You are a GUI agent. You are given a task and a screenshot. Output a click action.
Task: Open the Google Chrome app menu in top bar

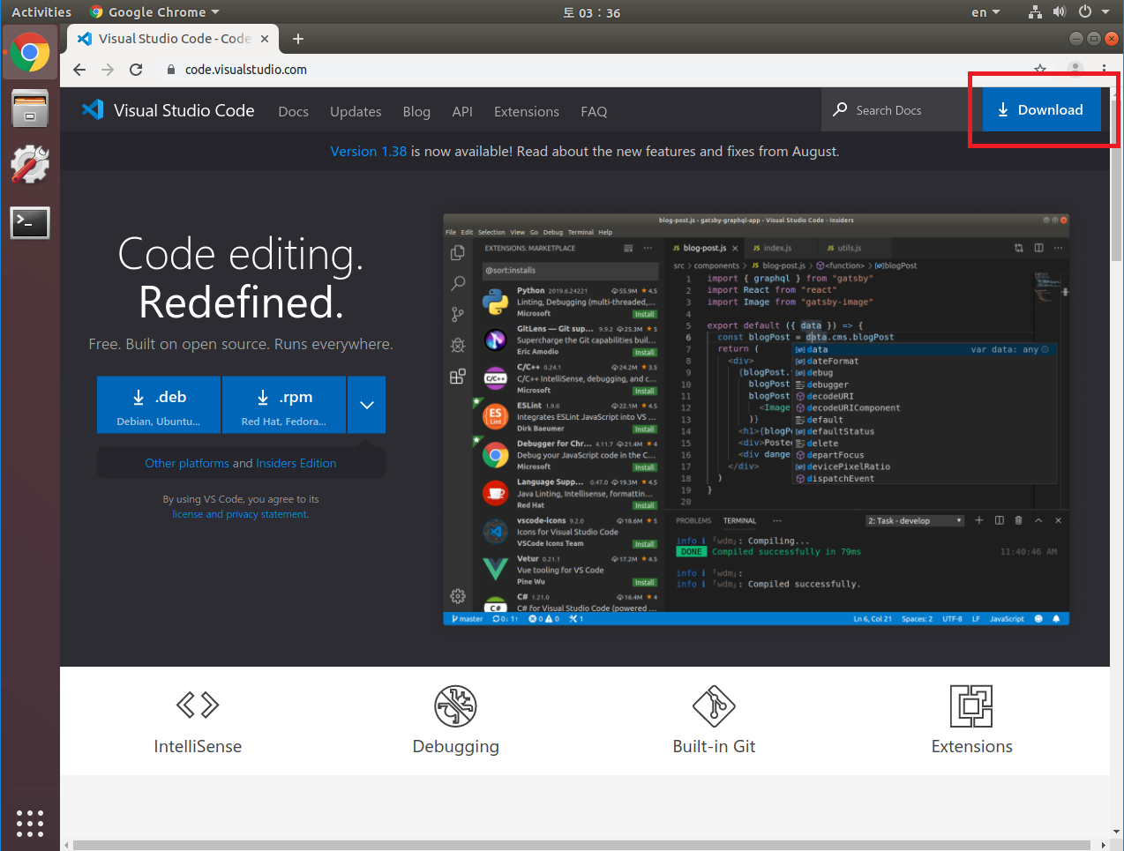(x=154, y=12)
